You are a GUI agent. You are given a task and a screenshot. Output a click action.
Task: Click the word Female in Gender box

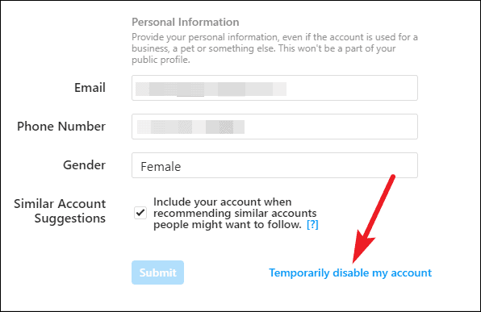(161, 166)
